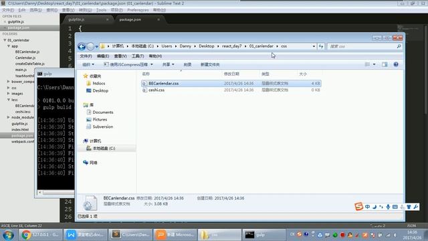Toggle the preview pane icon
The width and height of the screenshot is (428, 241).
pos(385,64)
